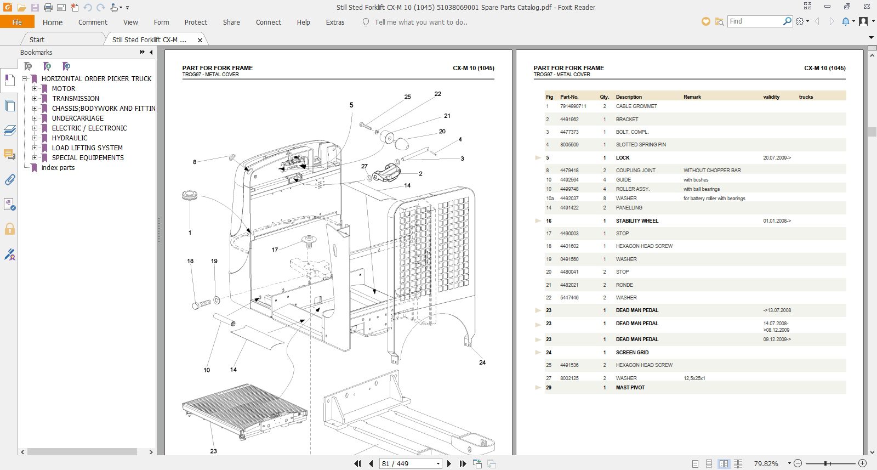Screen dimensions: 877x470
Task: Collapse the ribbon with the down arrow
Action: (x=871, y=37)
